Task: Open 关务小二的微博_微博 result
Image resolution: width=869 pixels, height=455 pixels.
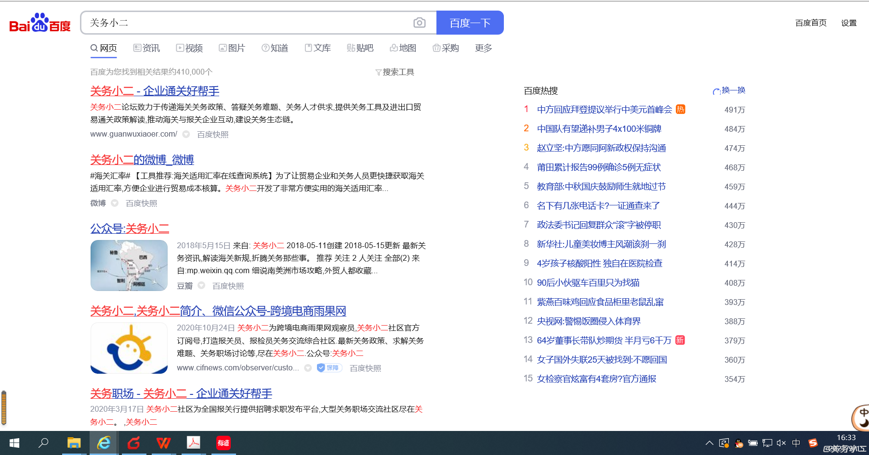Action: (x=142, y=160)
